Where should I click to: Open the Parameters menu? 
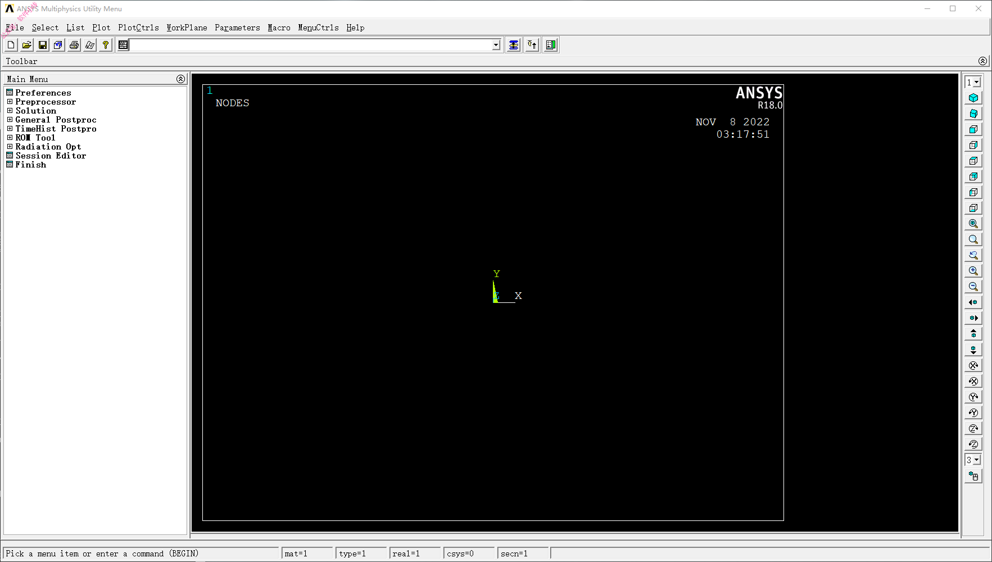tap(237, 28)
